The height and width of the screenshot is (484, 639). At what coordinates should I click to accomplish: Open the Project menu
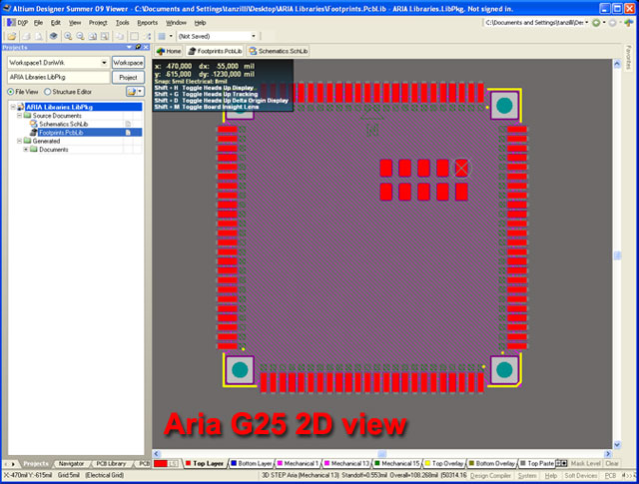98,23
